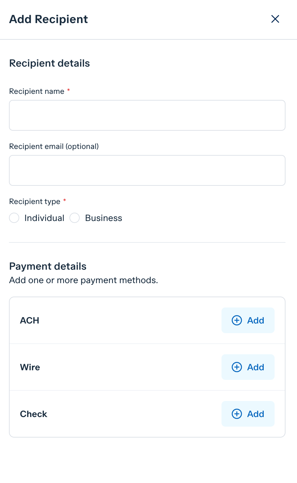Select the Business radio button
The image size is (297, 483).
point(75,218)
